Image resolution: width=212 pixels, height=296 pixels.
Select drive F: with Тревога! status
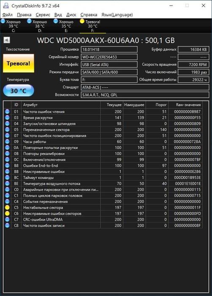tap(92, 26)
